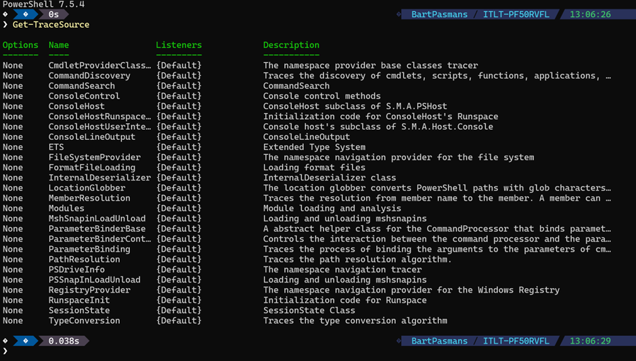Click the 'Extended Type System' description text
Screen dimensions: 636x361
click(x=314, y=147)
